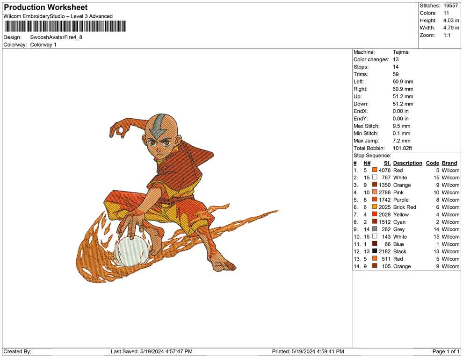Click the Machine value Tajima
The image size is (463, 356).
(401, 52)
